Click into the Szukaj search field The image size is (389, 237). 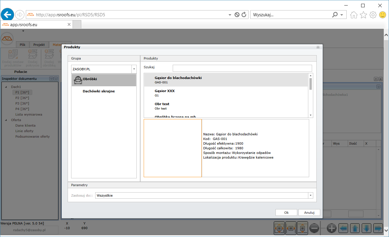[242, 68]
